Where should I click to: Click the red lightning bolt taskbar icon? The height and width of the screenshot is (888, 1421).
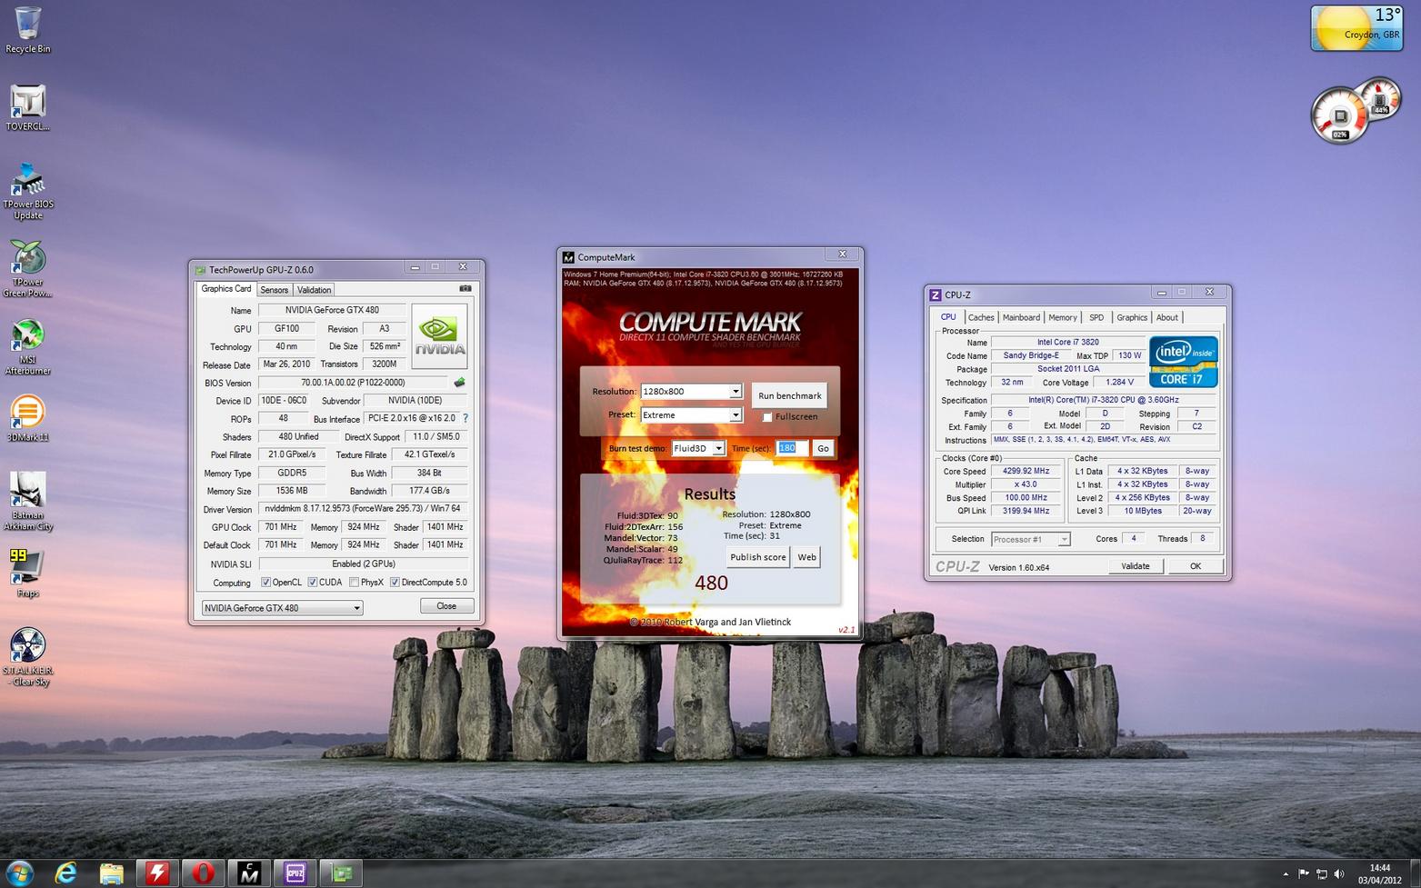[158, 873]
